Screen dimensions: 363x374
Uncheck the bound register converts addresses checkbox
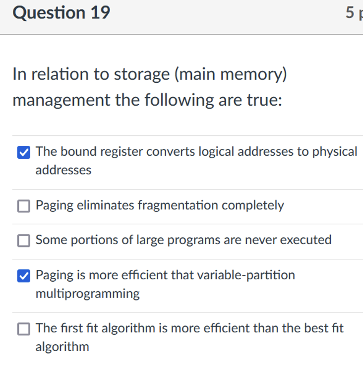click(24, 152)
